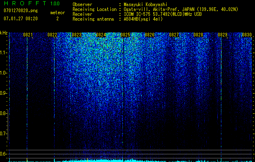Click the 0825 time marker
The height and width of the screenshot is (162, 255).
point(125,35)
